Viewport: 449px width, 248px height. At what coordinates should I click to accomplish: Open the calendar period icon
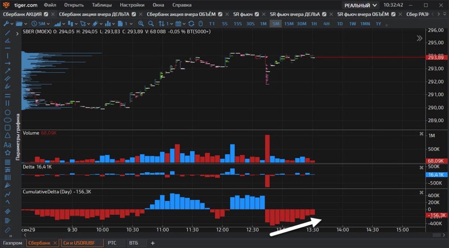178,24
